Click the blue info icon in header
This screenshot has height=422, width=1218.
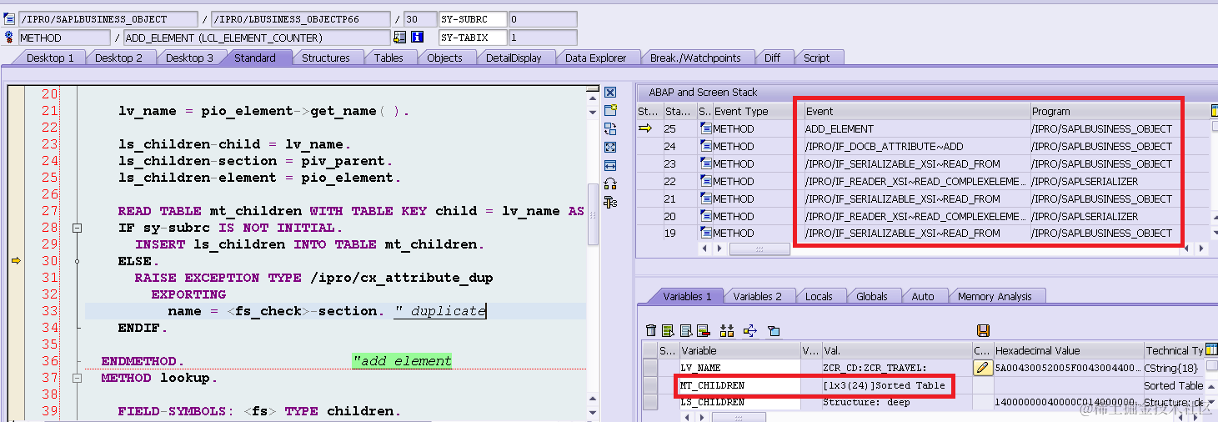click(418, 38)
